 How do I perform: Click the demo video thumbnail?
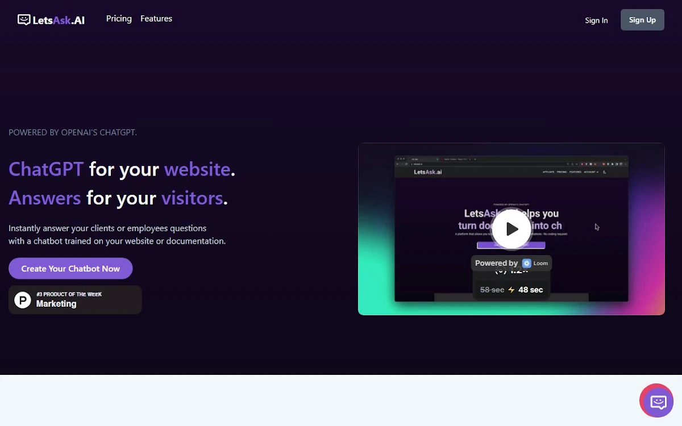[511, 229]
